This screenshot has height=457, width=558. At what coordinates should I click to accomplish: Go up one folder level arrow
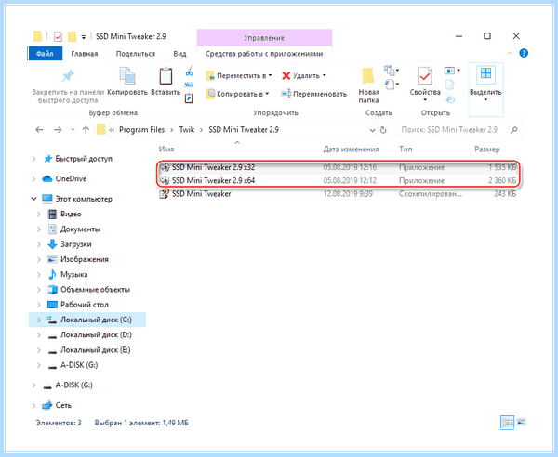[x=86, y=130]
